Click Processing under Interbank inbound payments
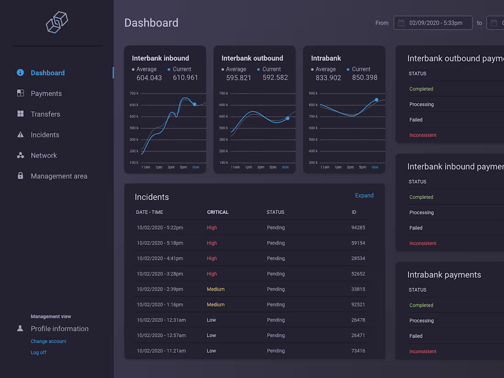 [422, 213]
